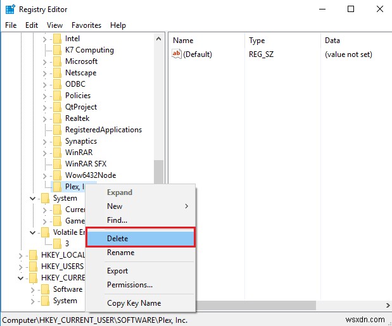The height and width of the screenshot is (326, 392).
Task: Click the Netscape folder icon
Action: pos(57,73)
